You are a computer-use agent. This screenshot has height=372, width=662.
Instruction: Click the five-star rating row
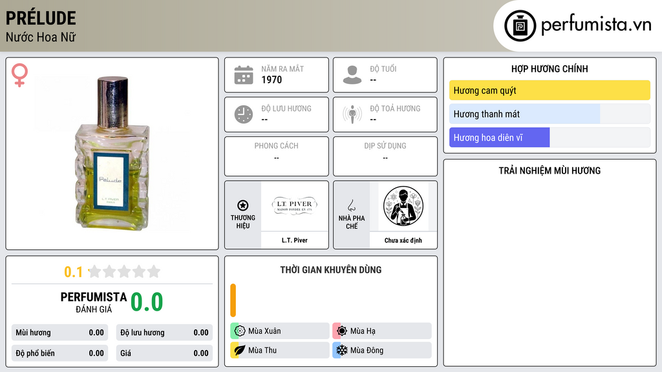click(x=124, y=271)
